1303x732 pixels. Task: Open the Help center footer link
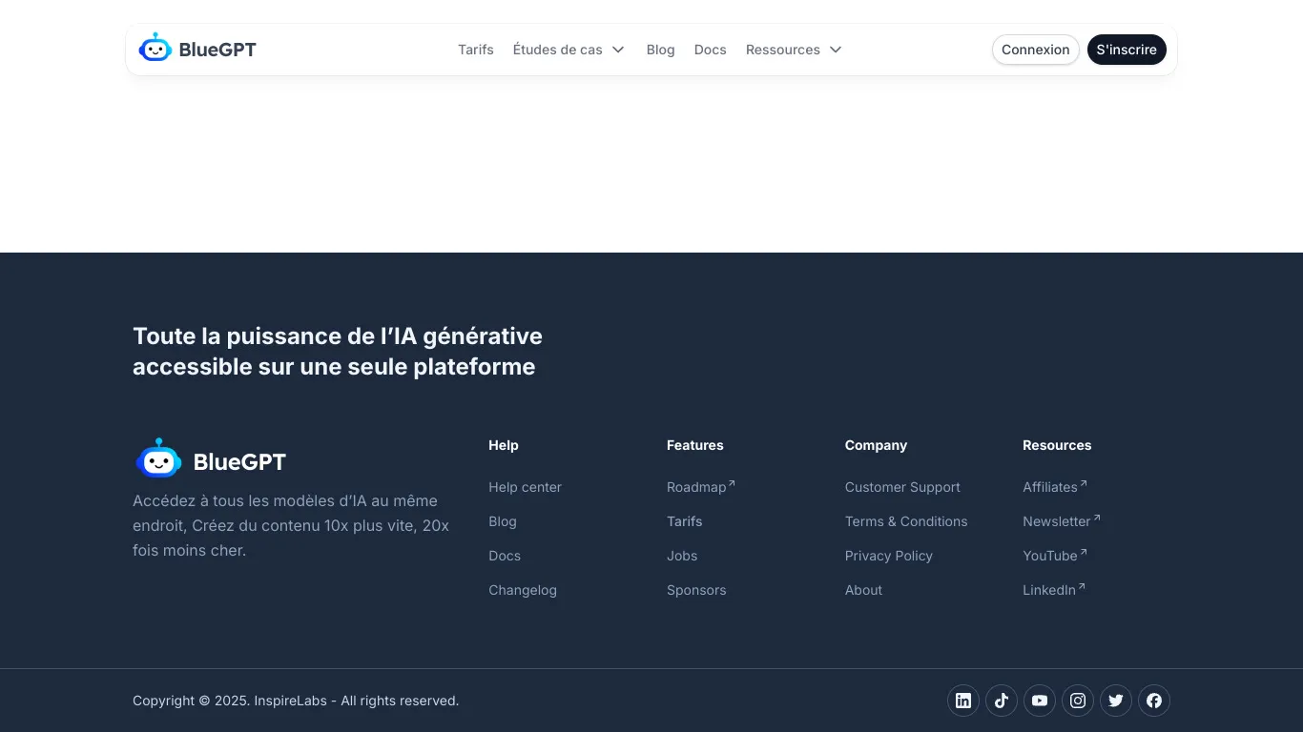coord(525,487)
